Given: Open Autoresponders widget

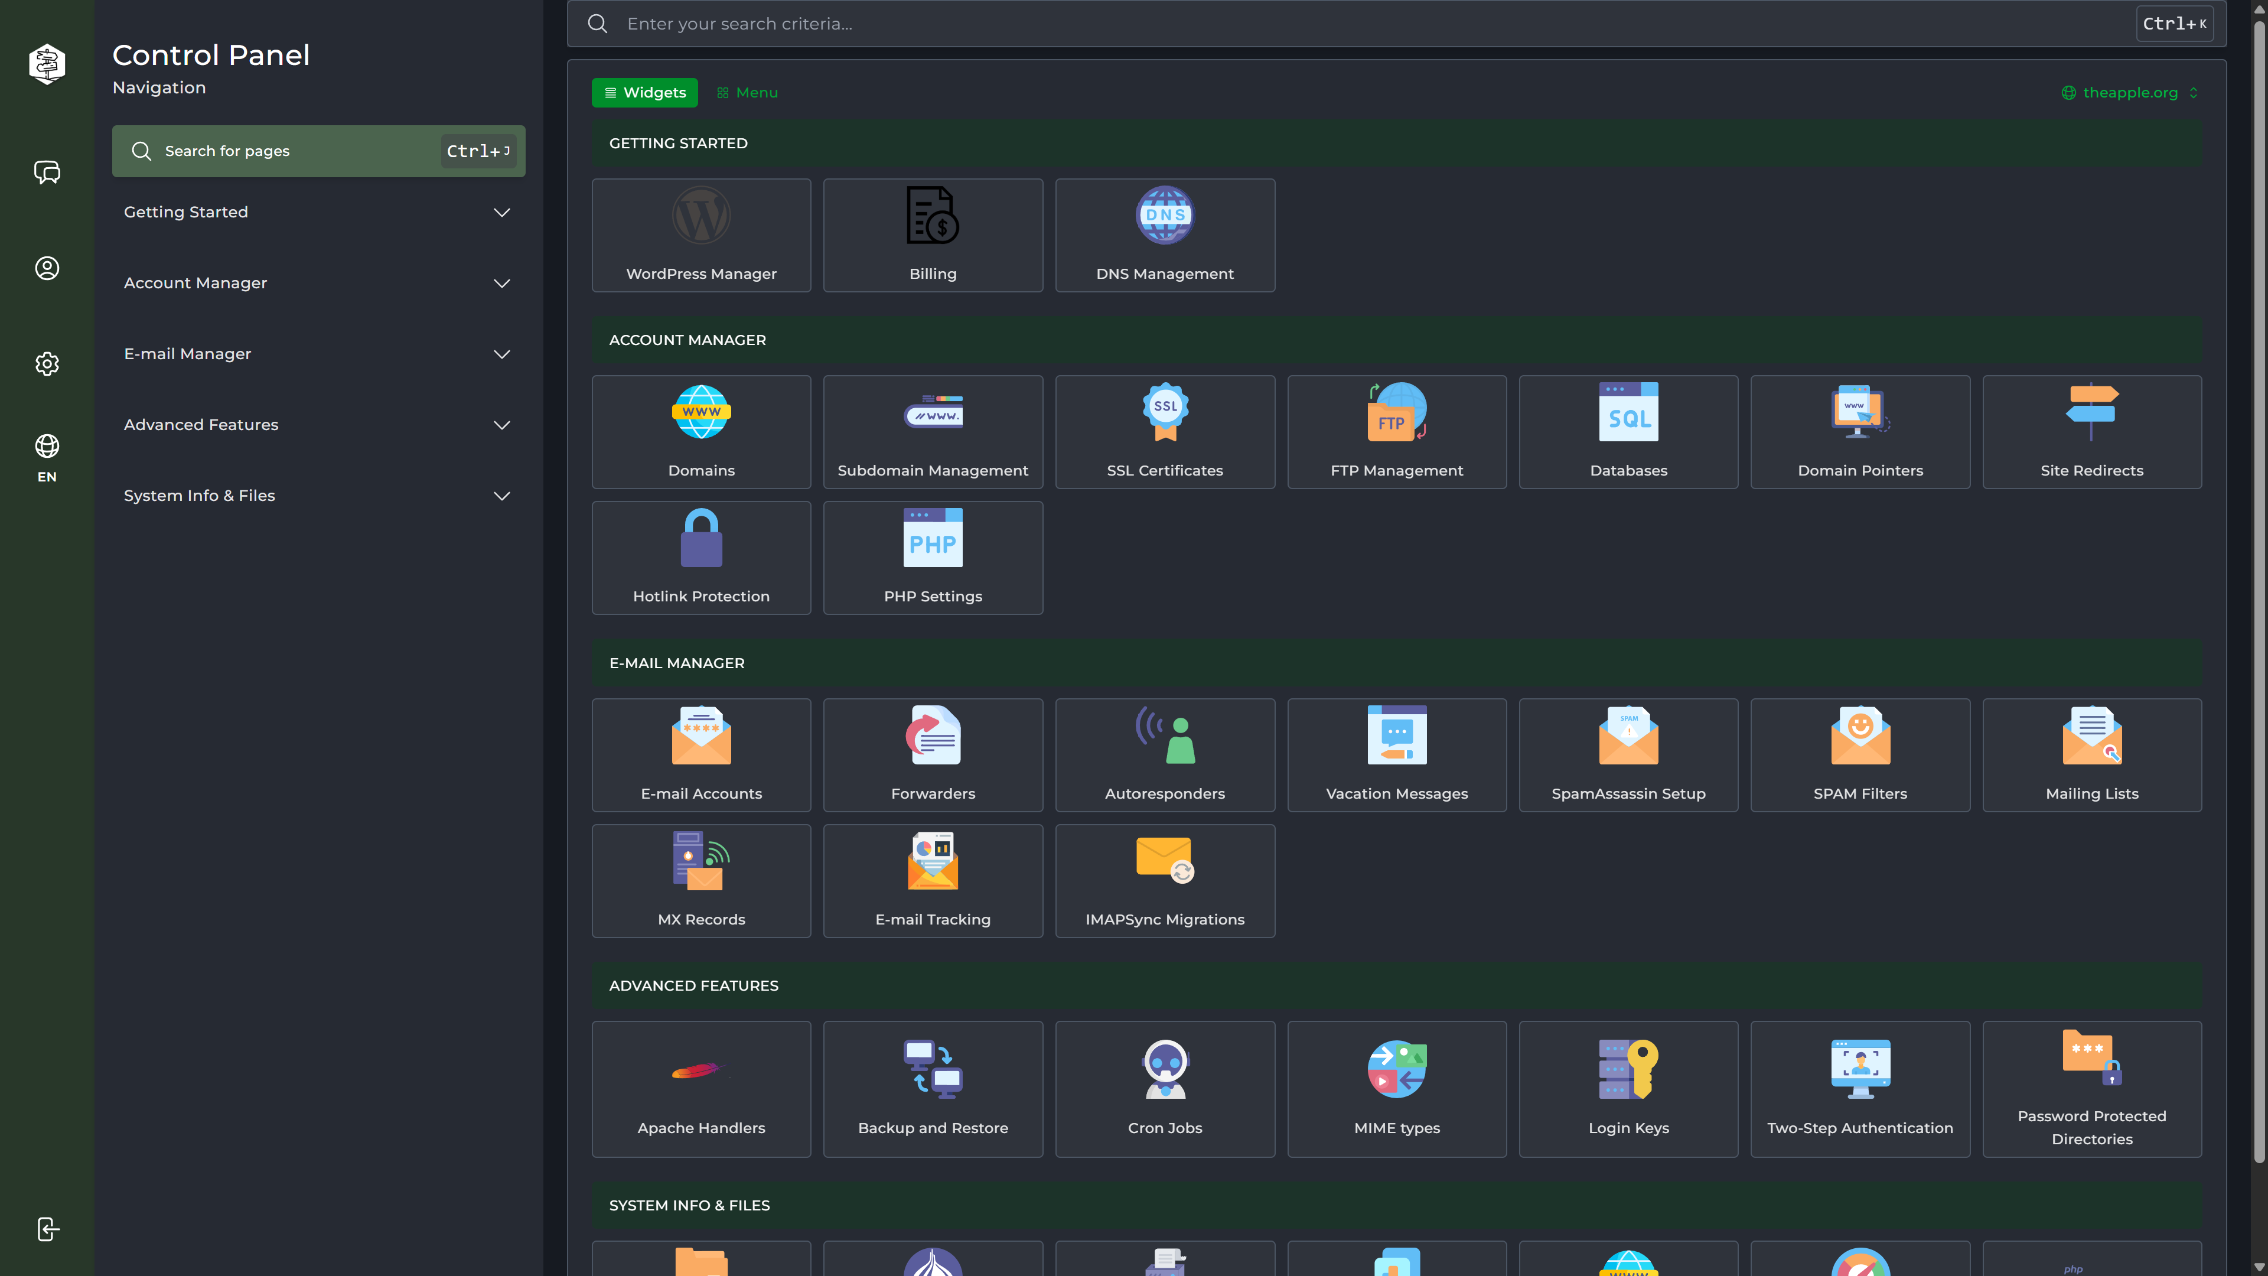Looking at the screenshot, I should 1165,755.
